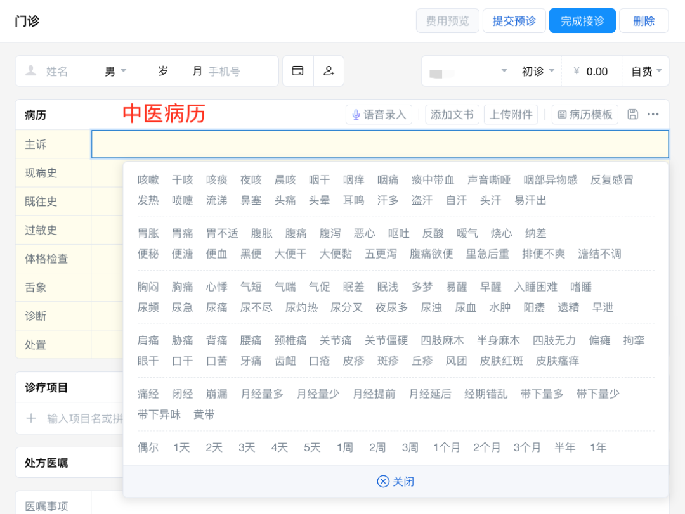Close the symptom panel with 关闭
The height and width of the screenshot is (514, 685).
click(x=396, y=482)
